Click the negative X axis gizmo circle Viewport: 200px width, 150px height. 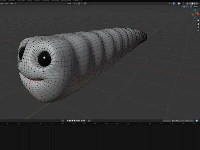[192, 13]
